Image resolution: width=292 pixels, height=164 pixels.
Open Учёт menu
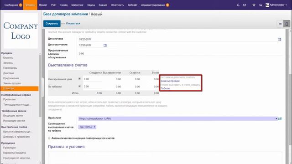tap(54, 5)
